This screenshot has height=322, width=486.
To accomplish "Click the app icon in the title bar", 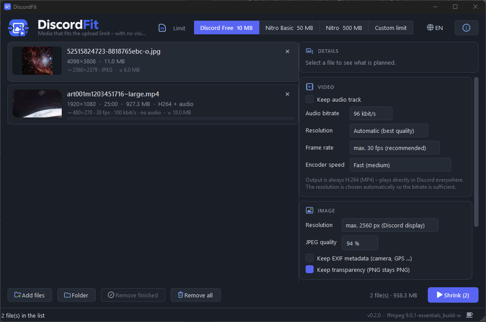I will (7, 7).
